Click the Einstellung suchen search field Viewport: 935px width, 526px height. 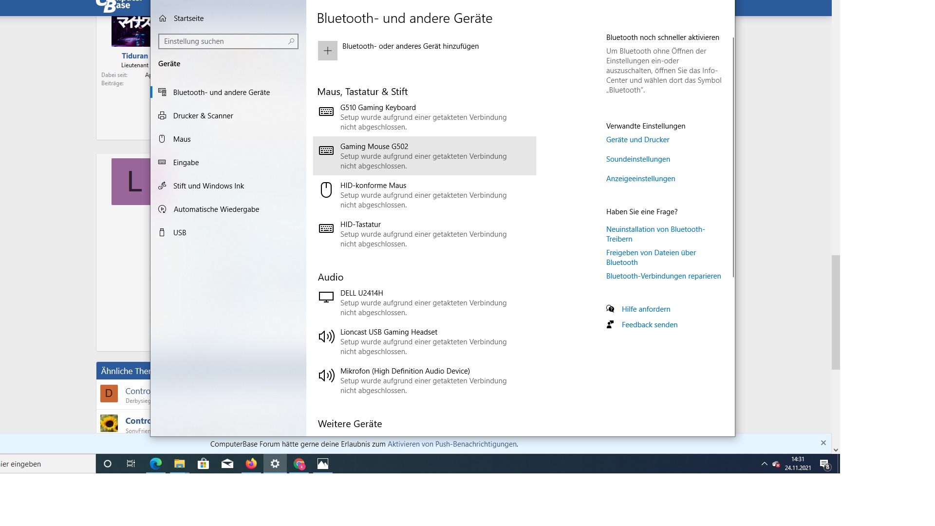[x=223, y=41]
